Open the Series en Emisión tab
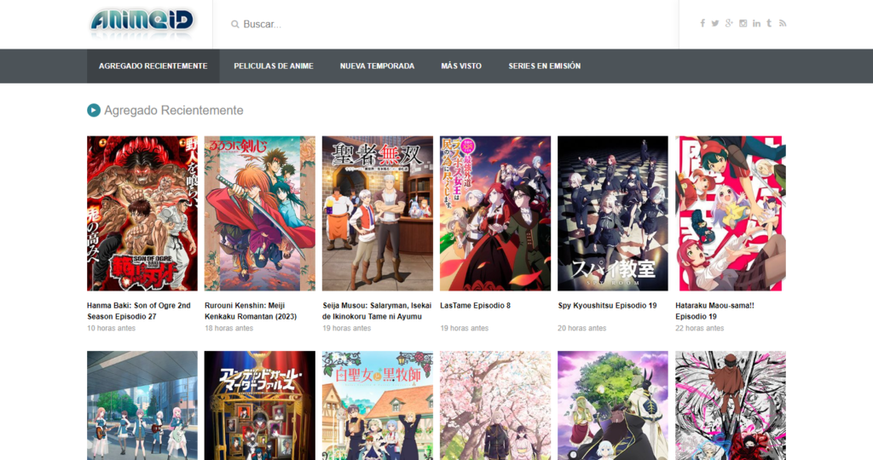 click(x=544, y=66)
